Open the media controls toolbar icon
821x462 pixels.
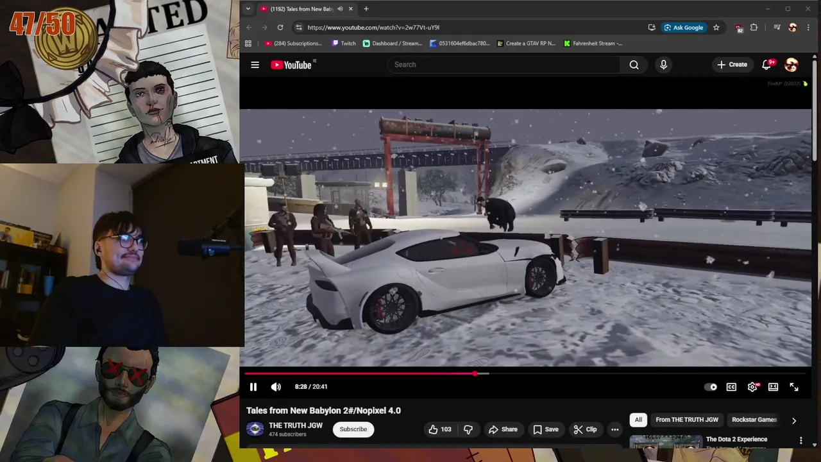click(x=777, y=28)
